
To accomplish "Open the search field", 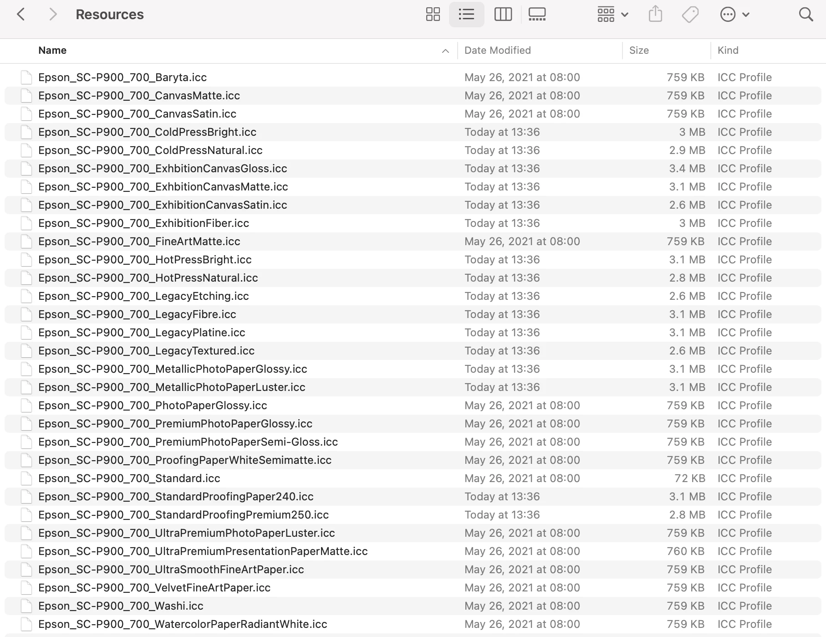I will pyautogui.click(x=806, y=15).
